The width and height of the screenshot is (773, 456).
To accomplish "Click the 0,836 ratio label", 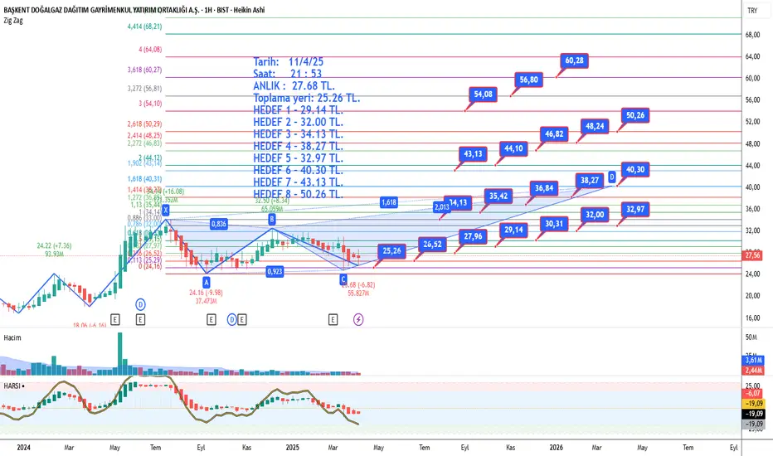I will coord(218,224).
